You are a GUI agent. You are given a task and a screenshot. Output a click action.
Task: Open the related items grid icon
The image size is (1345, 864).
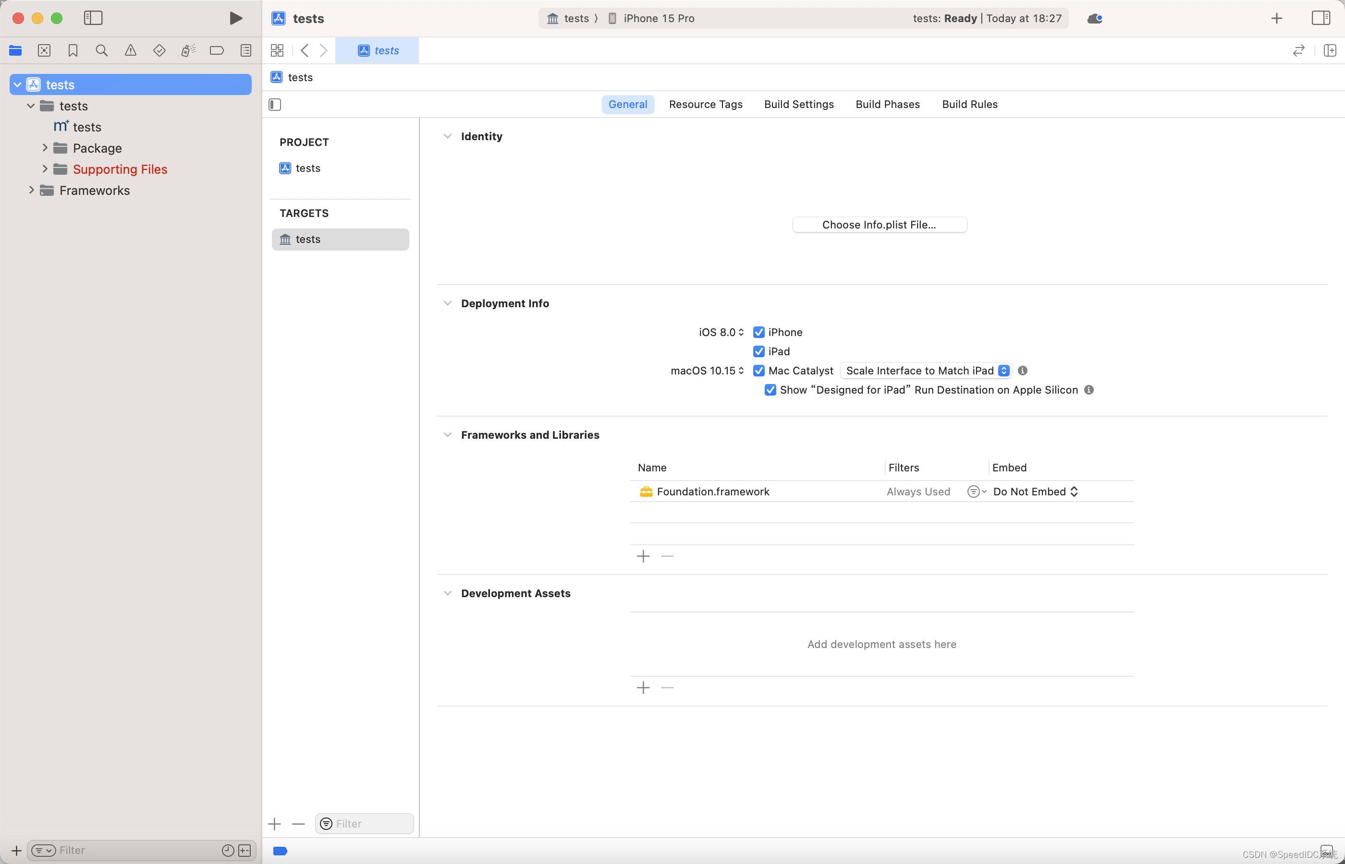pos(277,50)
